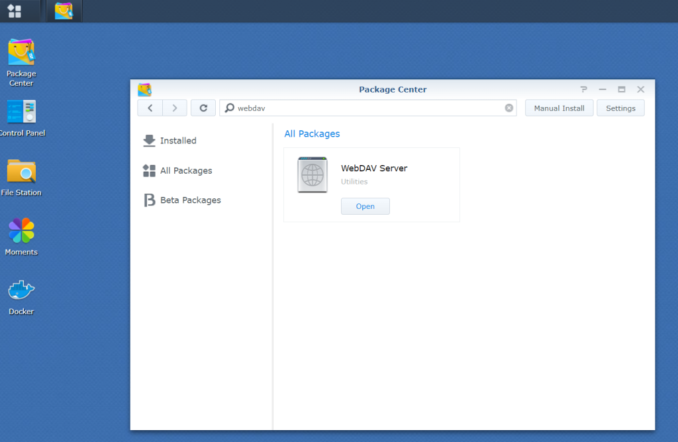The image size is (678, 442).
Task: Show Installed packages in sidebar
Action: point(169,141)
